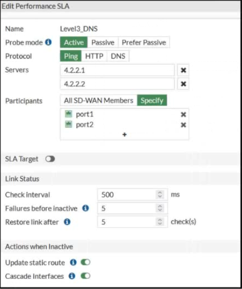Screen dimensions: 242x289
Task: Add a participant with the plus icon
Action: coord(125,134)
